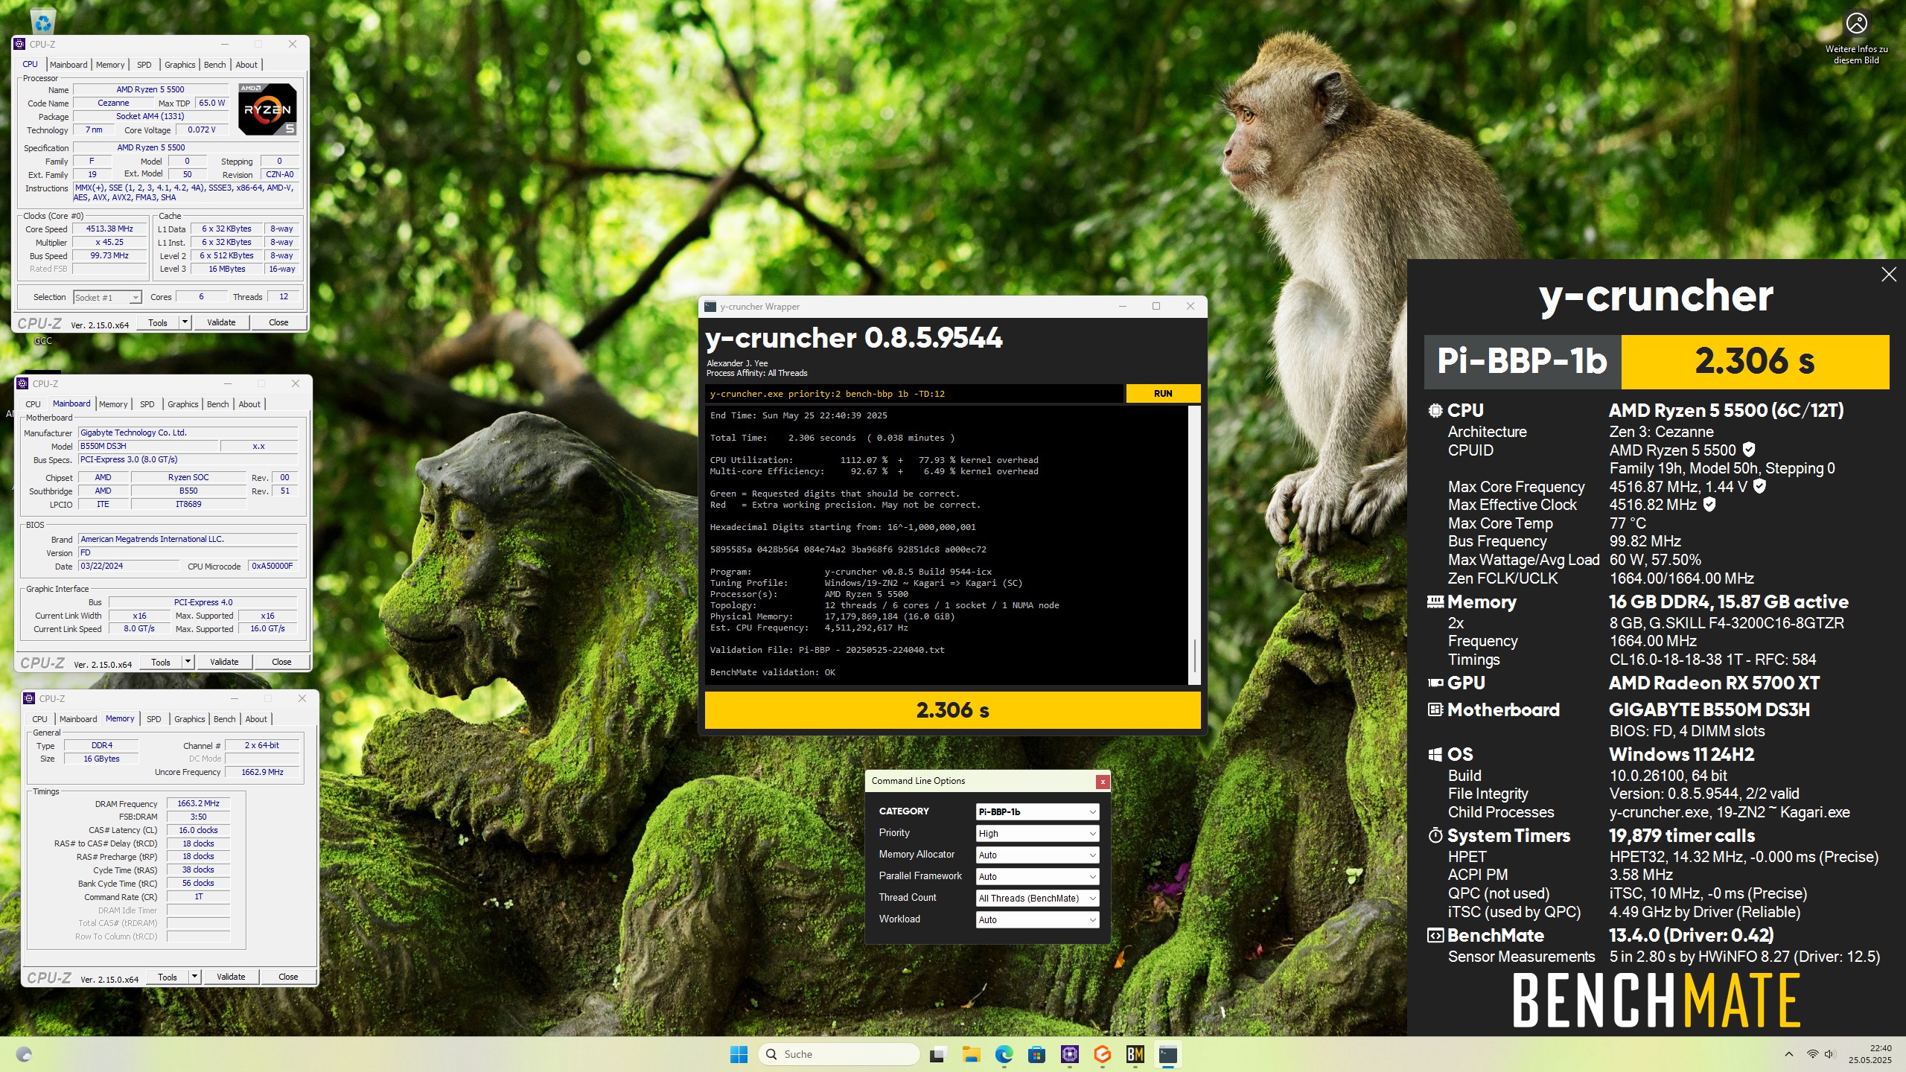Minimize the y-cruncher Wrapper window
The image size is (1906, 1072).
[x=1123, y=306]
